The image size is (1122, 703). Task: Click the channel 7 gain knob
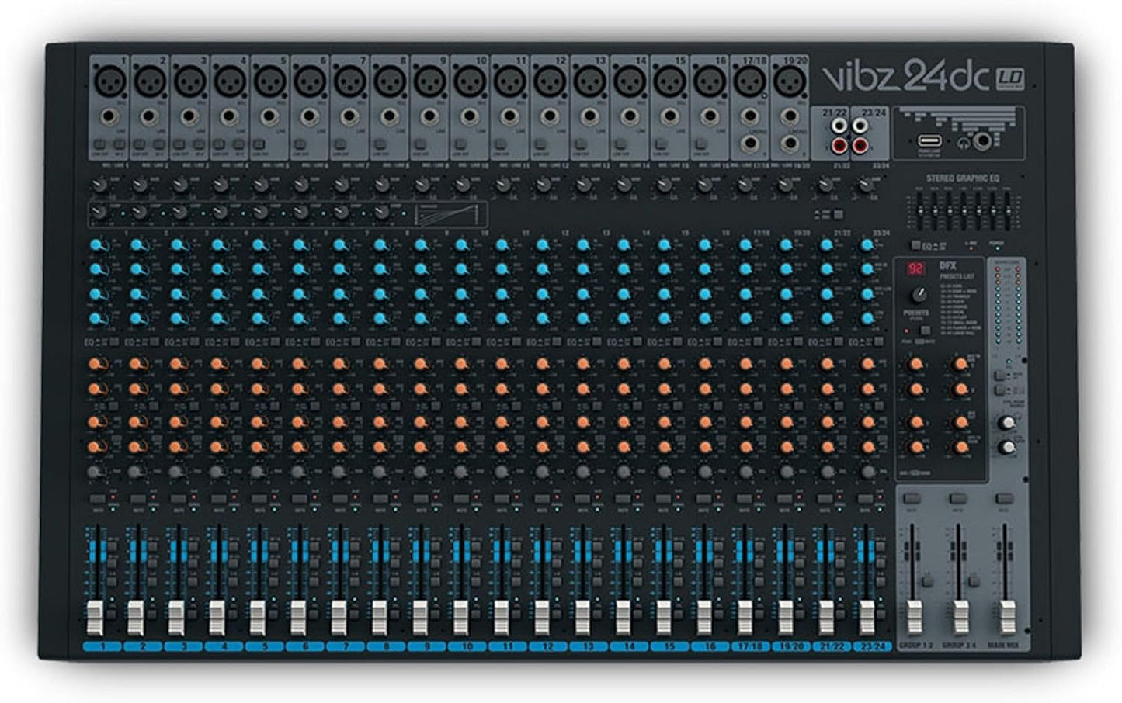coord(341,185)
